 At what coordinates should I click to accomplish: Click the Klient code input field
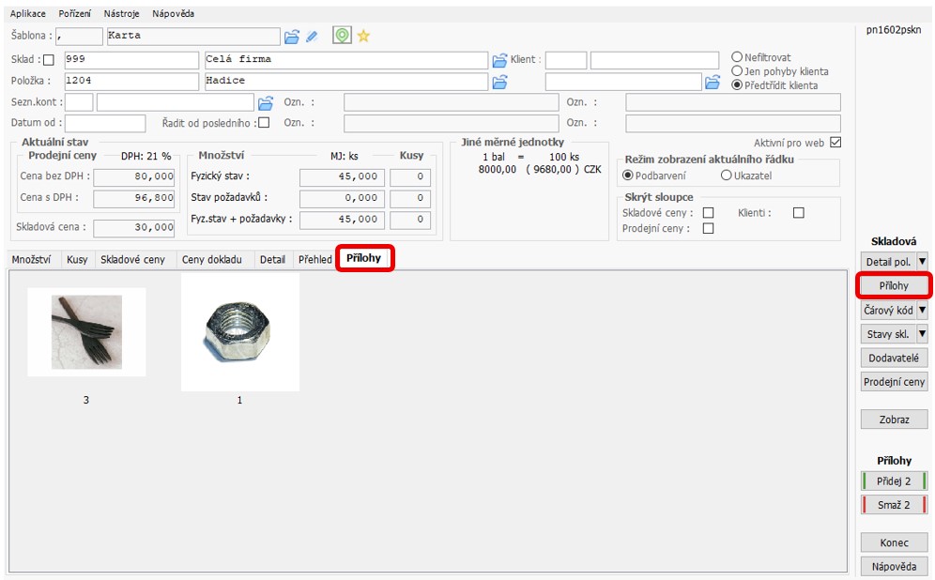(x=566, y=60)
